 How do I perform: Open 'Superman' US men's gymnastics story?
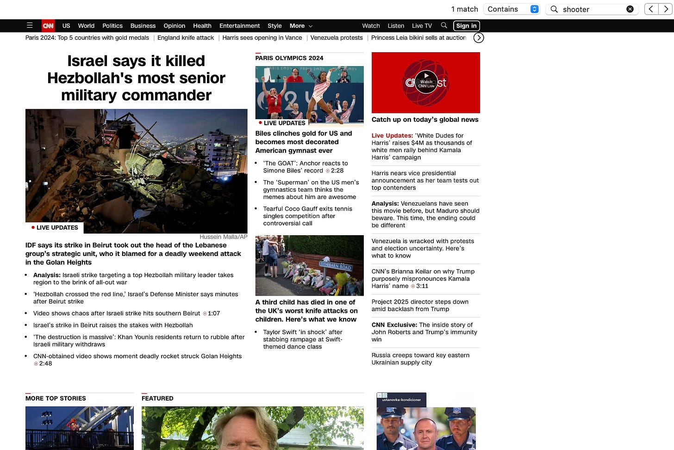pos(311,189)
